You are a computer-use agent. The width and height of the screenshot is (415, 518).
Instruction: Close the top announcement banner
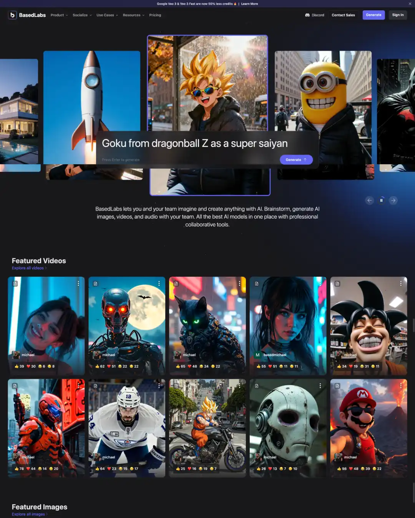(410, 4)
